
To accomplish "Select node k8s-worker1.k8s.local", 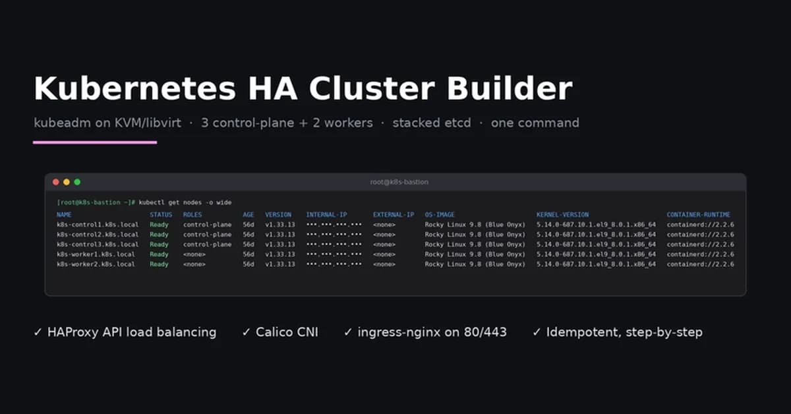I will (96, 254).
